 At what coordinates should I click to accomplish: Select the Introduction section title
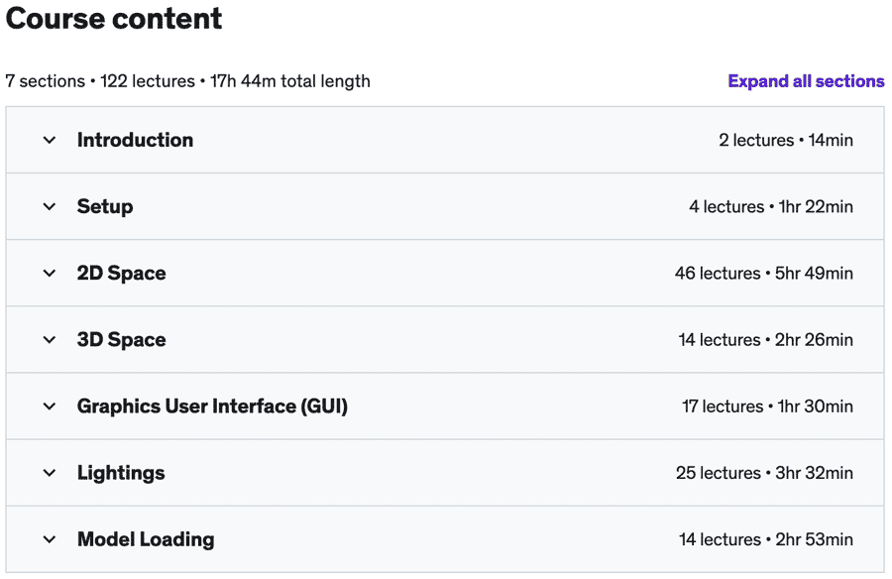pyautogui.click(x=136, y=140)
